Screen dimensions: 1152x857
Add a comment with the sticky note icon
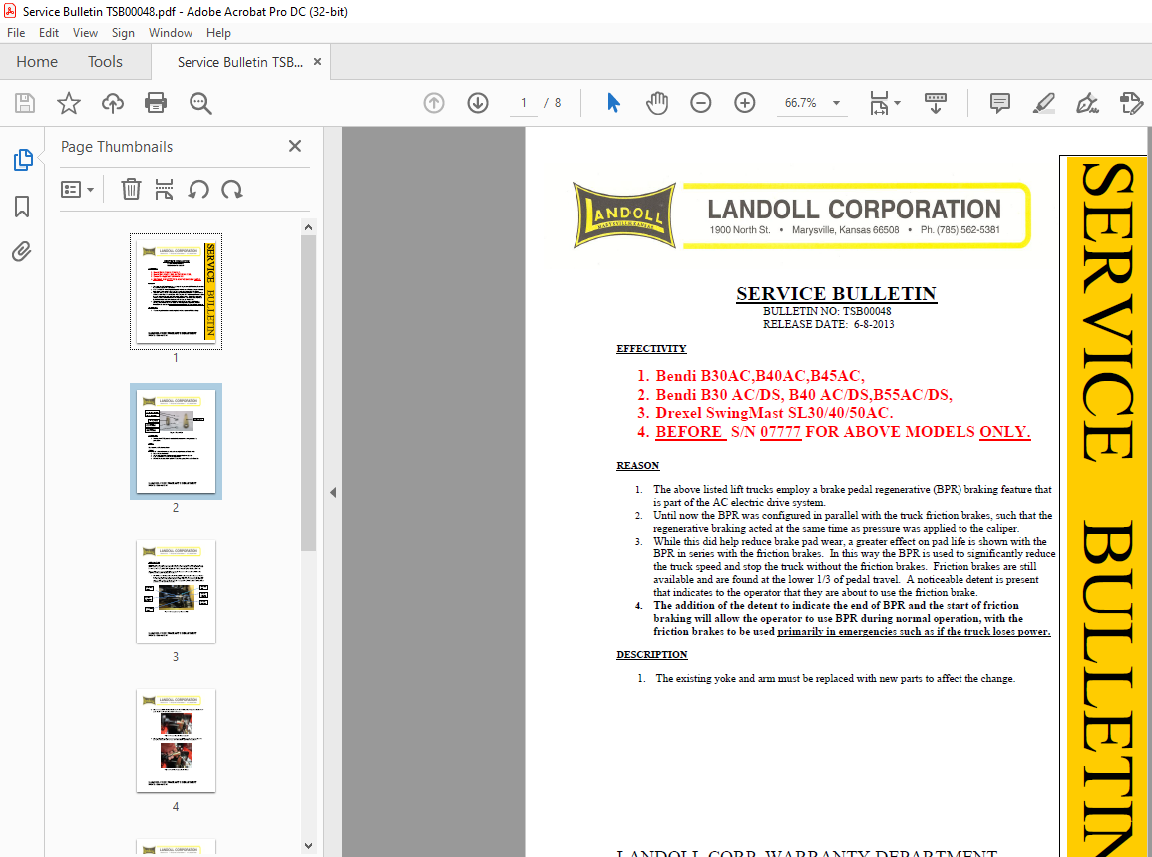tap(1000, 103)
